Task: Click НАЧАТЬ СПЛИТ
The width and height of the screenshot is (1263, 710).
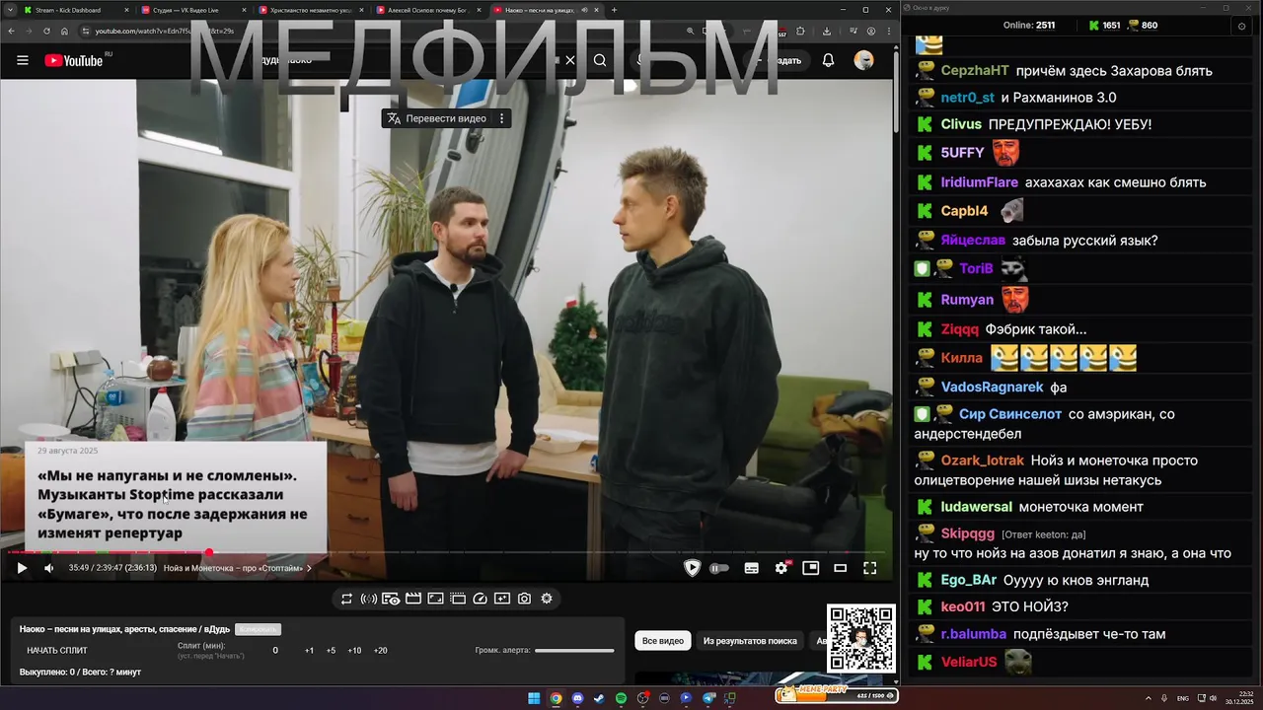Action: tap(57, 651)
